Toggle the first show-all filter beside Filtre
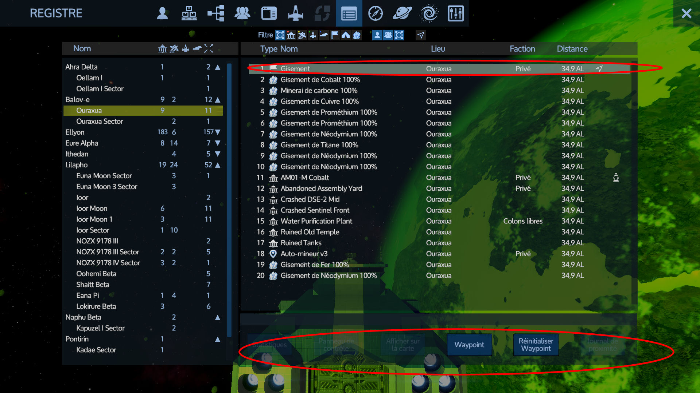 click(x=280, y=35)
